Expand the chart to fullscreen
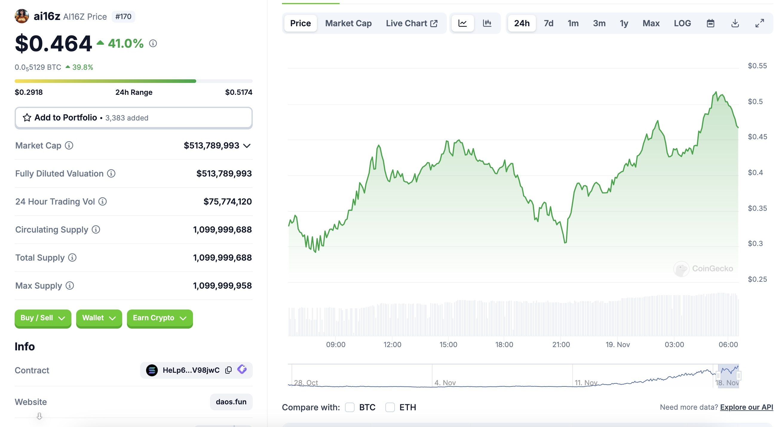The image size is (782, 427). tap(760, 23)
